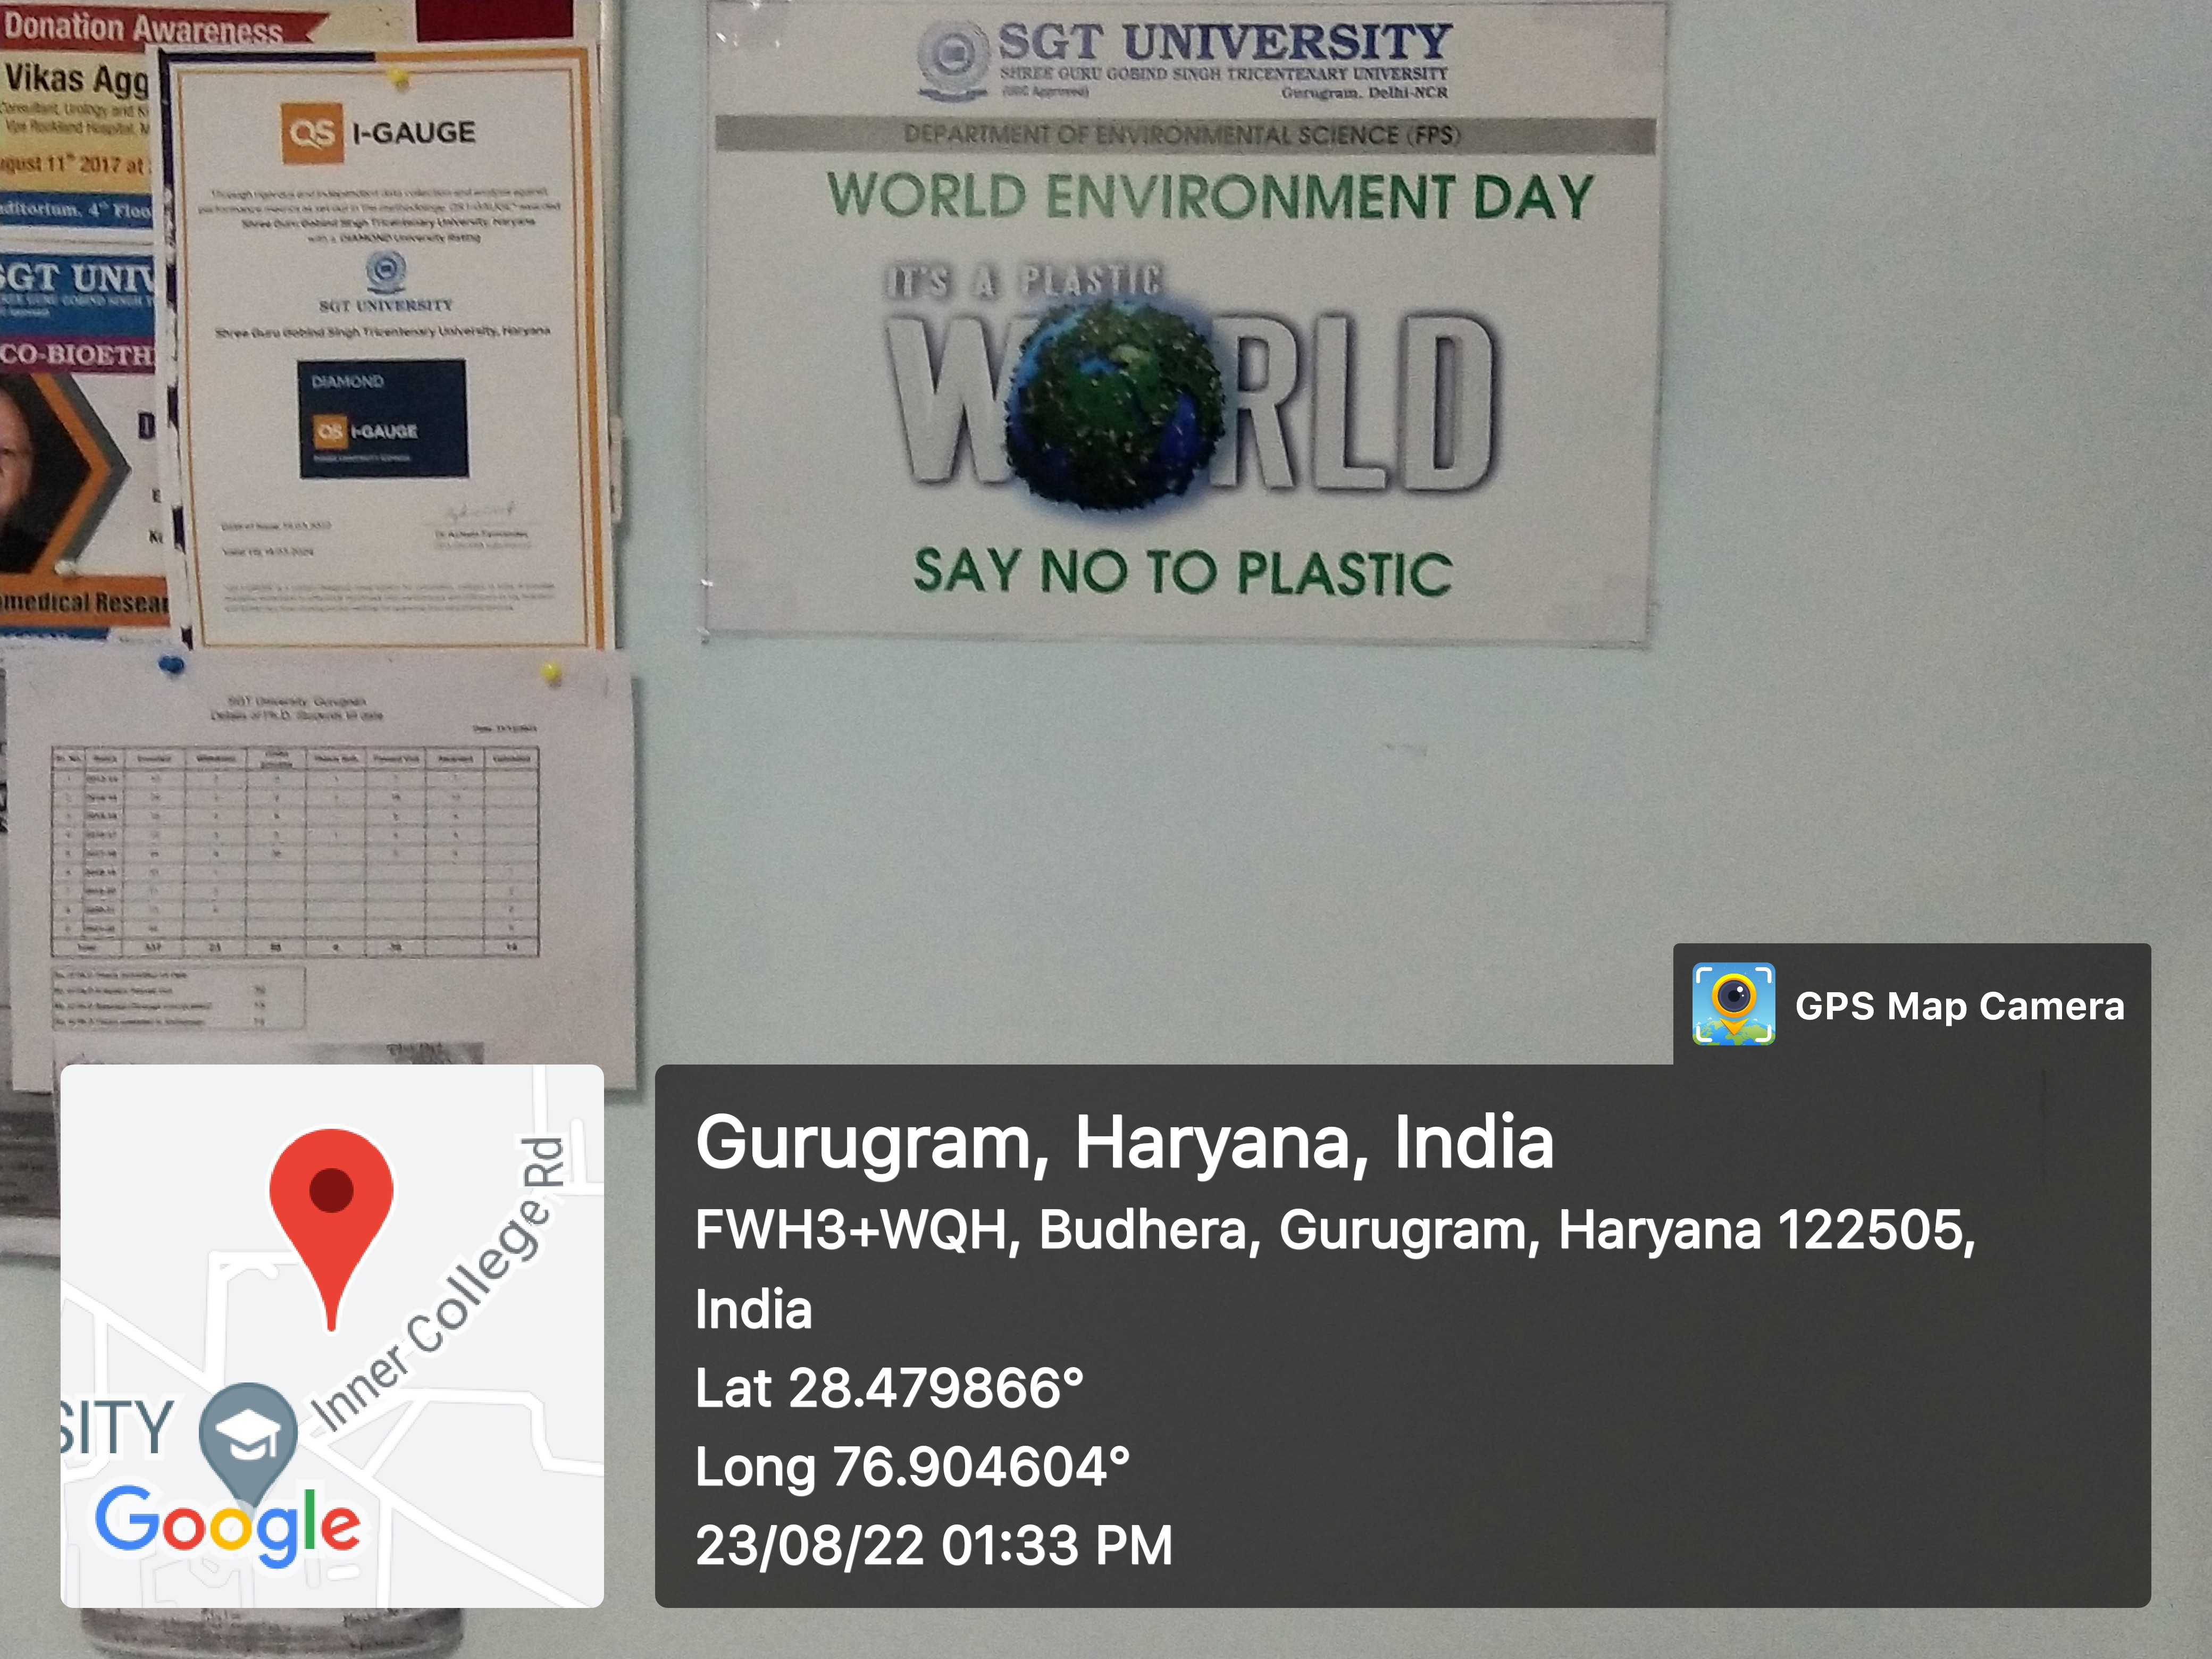Click the globe graphic in the WORLD poster
The width and height of the screenshot is (2212, 1659).
[x=1115, y=405]
